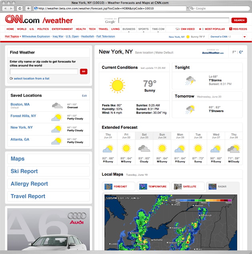Click Thu Jun 28 mostly cloudy icon
Screen dimensions: 252x254
[234, 149]
